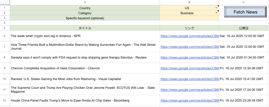Select row 6 header

(x=5, y=36)
